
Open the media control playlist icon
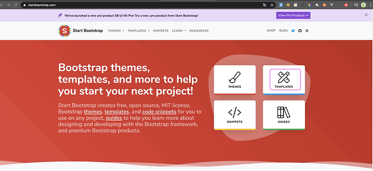point(356,5)
